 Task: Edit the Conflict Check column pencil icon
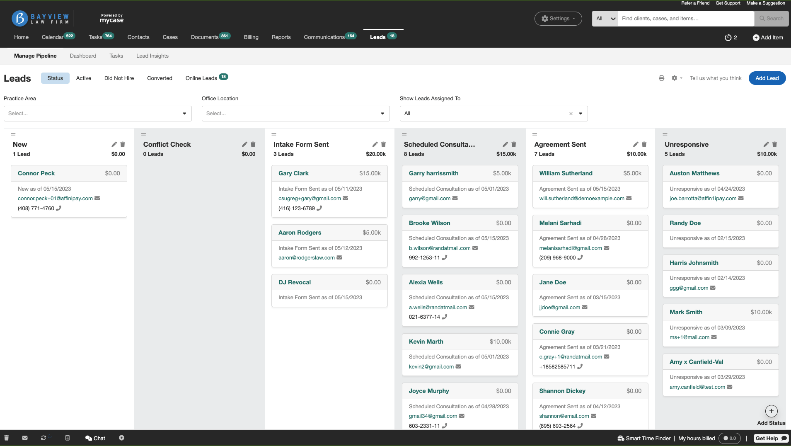(x=244, y=144)
